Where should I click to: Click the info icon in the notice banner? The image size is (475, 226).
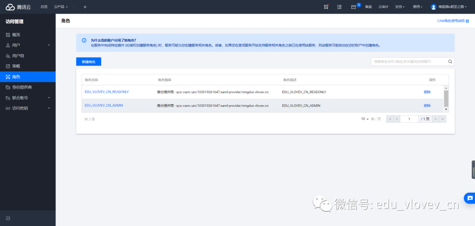point(84,40)
